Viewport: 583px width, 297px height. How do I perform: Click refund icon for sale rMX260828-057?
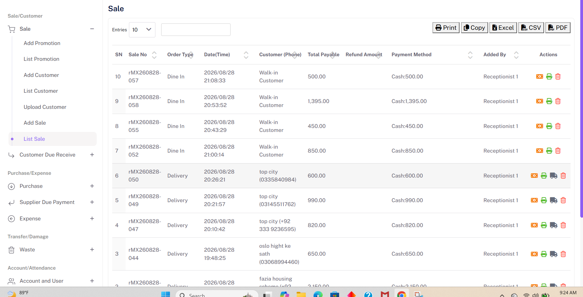(540, 77)
